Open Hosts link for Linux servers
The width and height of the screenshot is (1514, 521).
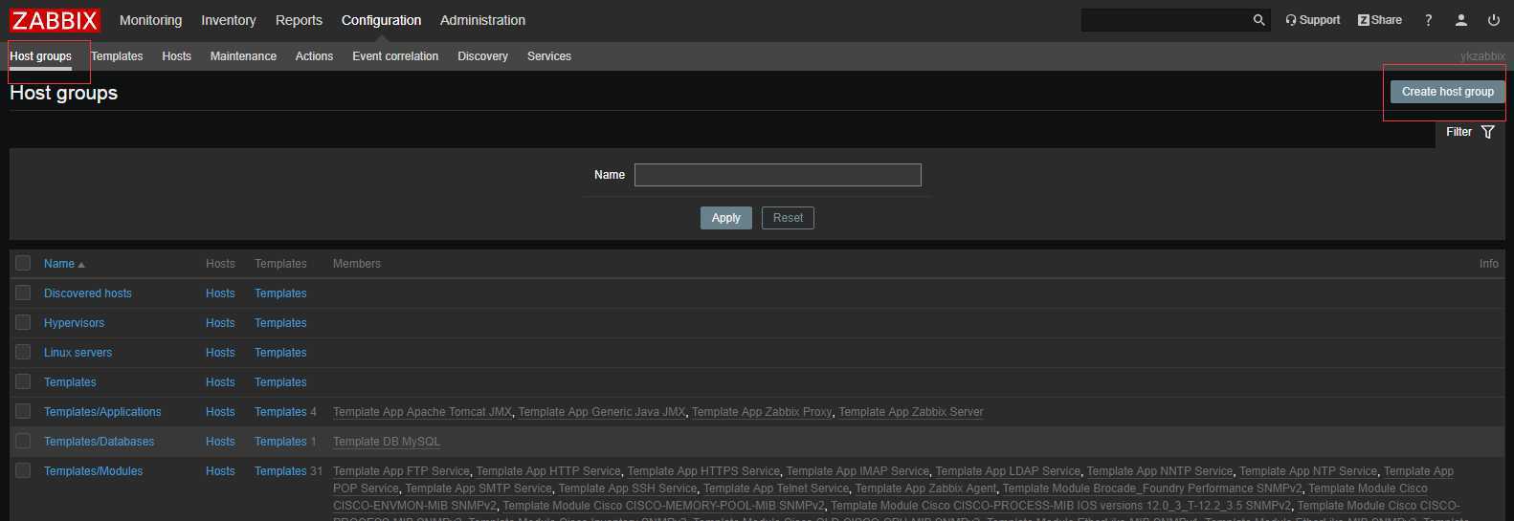[x=220, y=353]
